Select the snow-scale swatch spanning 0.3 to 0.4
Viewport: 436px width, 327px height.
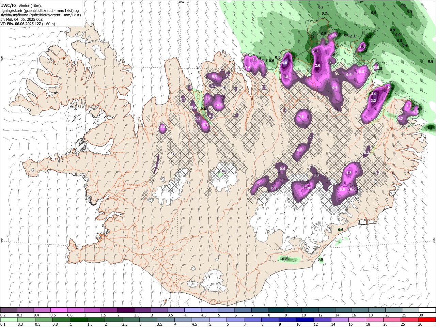click(25, 310)
